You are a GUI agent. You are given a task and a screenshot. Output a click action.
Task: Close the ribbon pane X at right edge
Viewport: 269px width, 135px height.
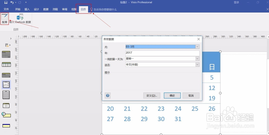point(267,9)
